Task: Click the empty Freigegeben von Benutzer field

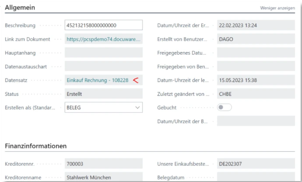Action: point(256,66)
